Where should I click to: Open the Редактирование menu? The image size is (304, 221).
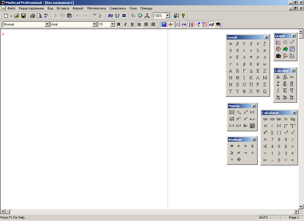coord(31,8)
